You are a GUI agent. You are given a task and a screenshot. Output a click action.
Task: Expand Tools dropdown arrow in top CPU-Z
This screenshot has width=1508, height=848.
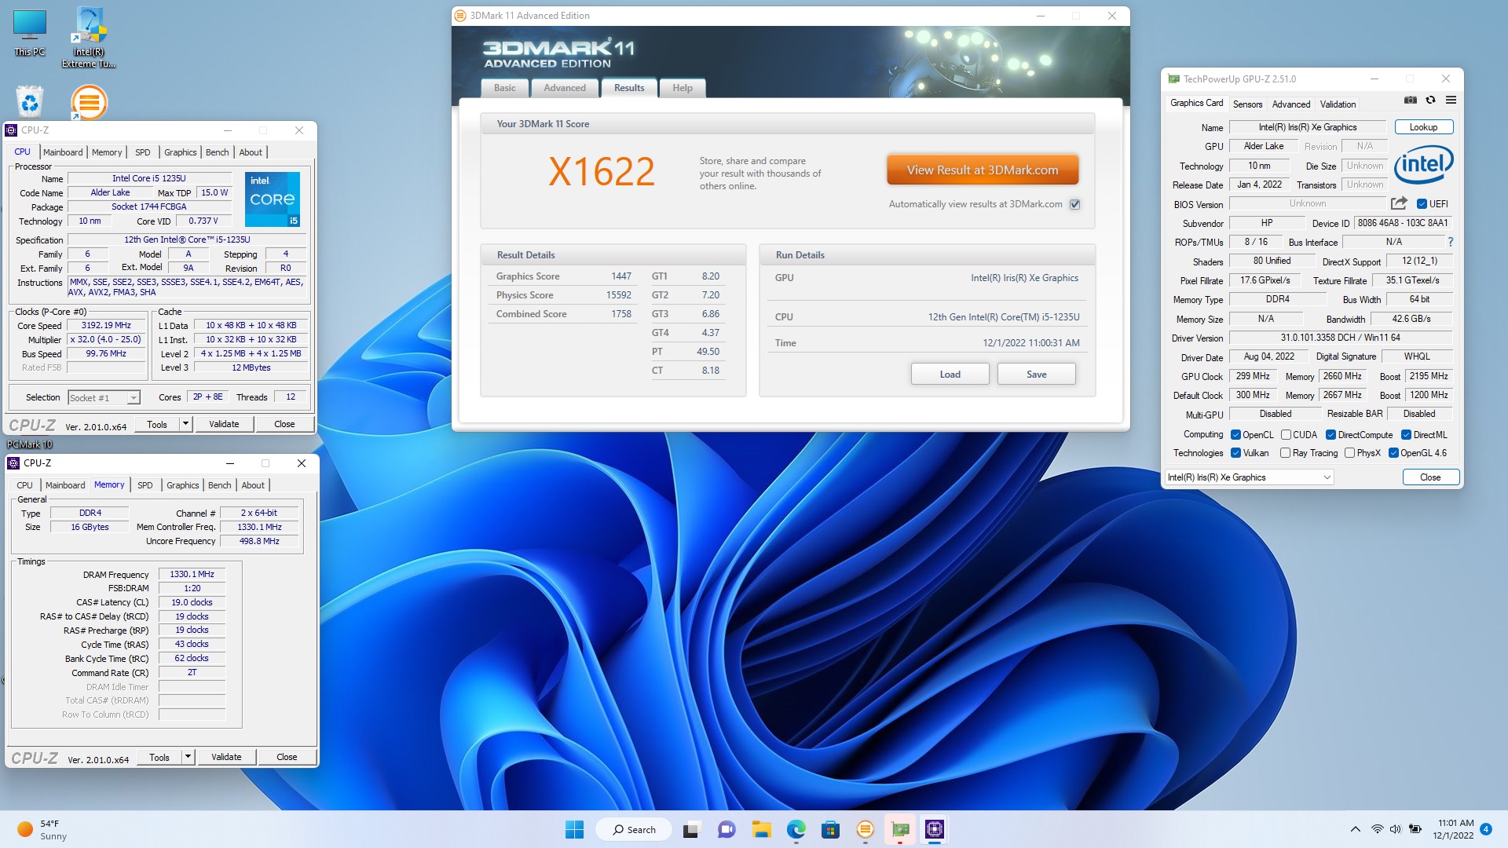click(x=186, y=424)
